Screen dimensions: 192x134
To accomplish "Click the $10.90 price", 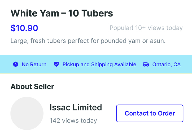I will point(24,28).
